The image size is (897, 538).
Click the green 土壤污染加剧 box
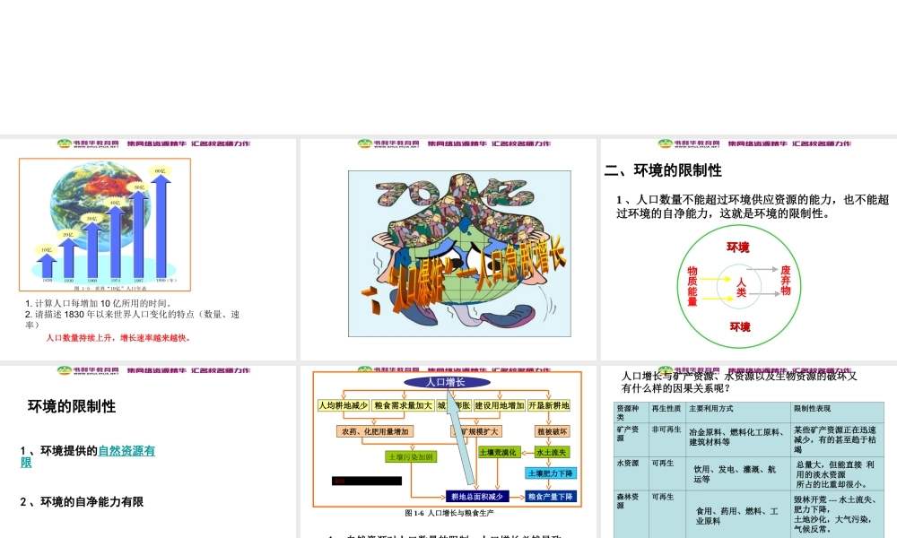pyautogui.click(x=413, y=457)
